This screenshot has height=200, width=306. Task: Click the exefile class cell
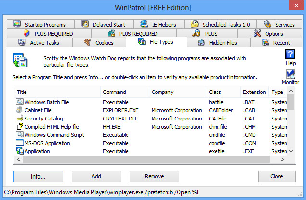click(x=217, y=151)
